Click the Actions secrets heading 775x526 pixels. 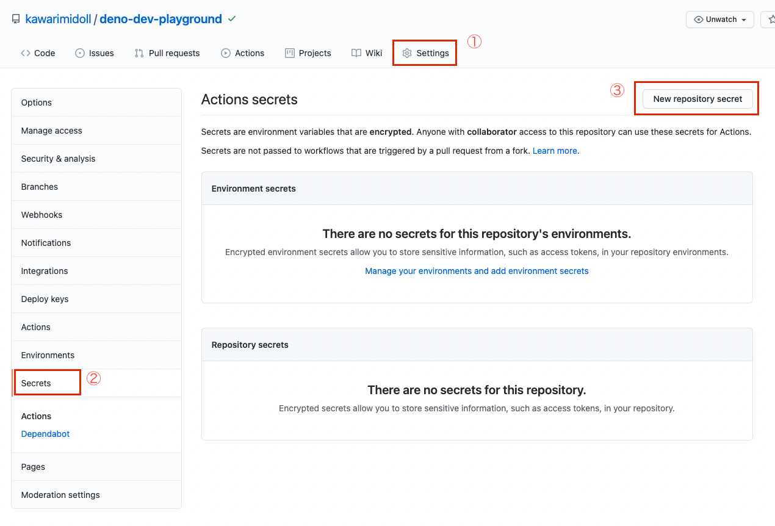click(x=250, y=99)
